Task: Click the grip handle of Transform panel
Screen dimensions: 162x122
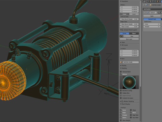Action: [x=138, y=1]
